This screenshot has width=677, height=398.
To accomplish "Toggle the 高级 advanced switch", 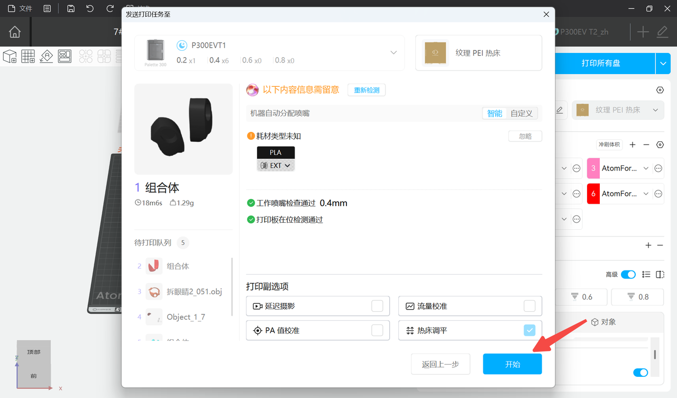I will [x=628, y=275].
